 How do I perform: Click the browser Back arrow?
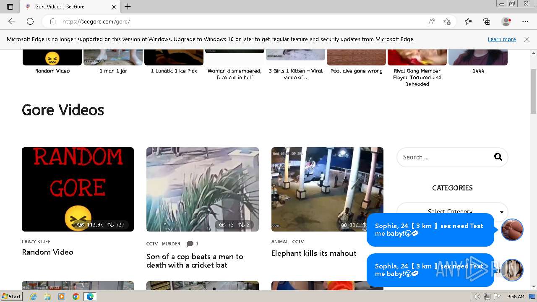tap(12, 21)
